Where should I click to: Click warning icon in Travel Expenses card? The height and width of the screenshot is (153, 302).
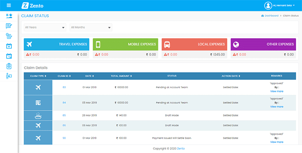pyautogui.click(x=27, y=55)
